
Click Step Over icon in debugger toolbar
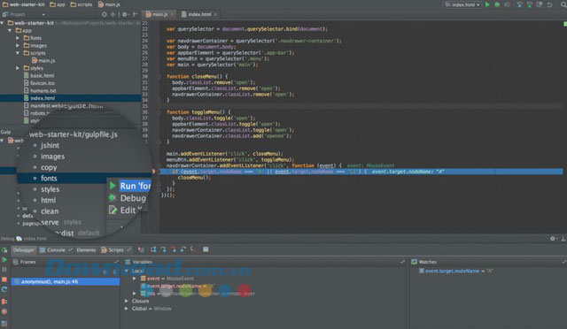tap(153, 249)
